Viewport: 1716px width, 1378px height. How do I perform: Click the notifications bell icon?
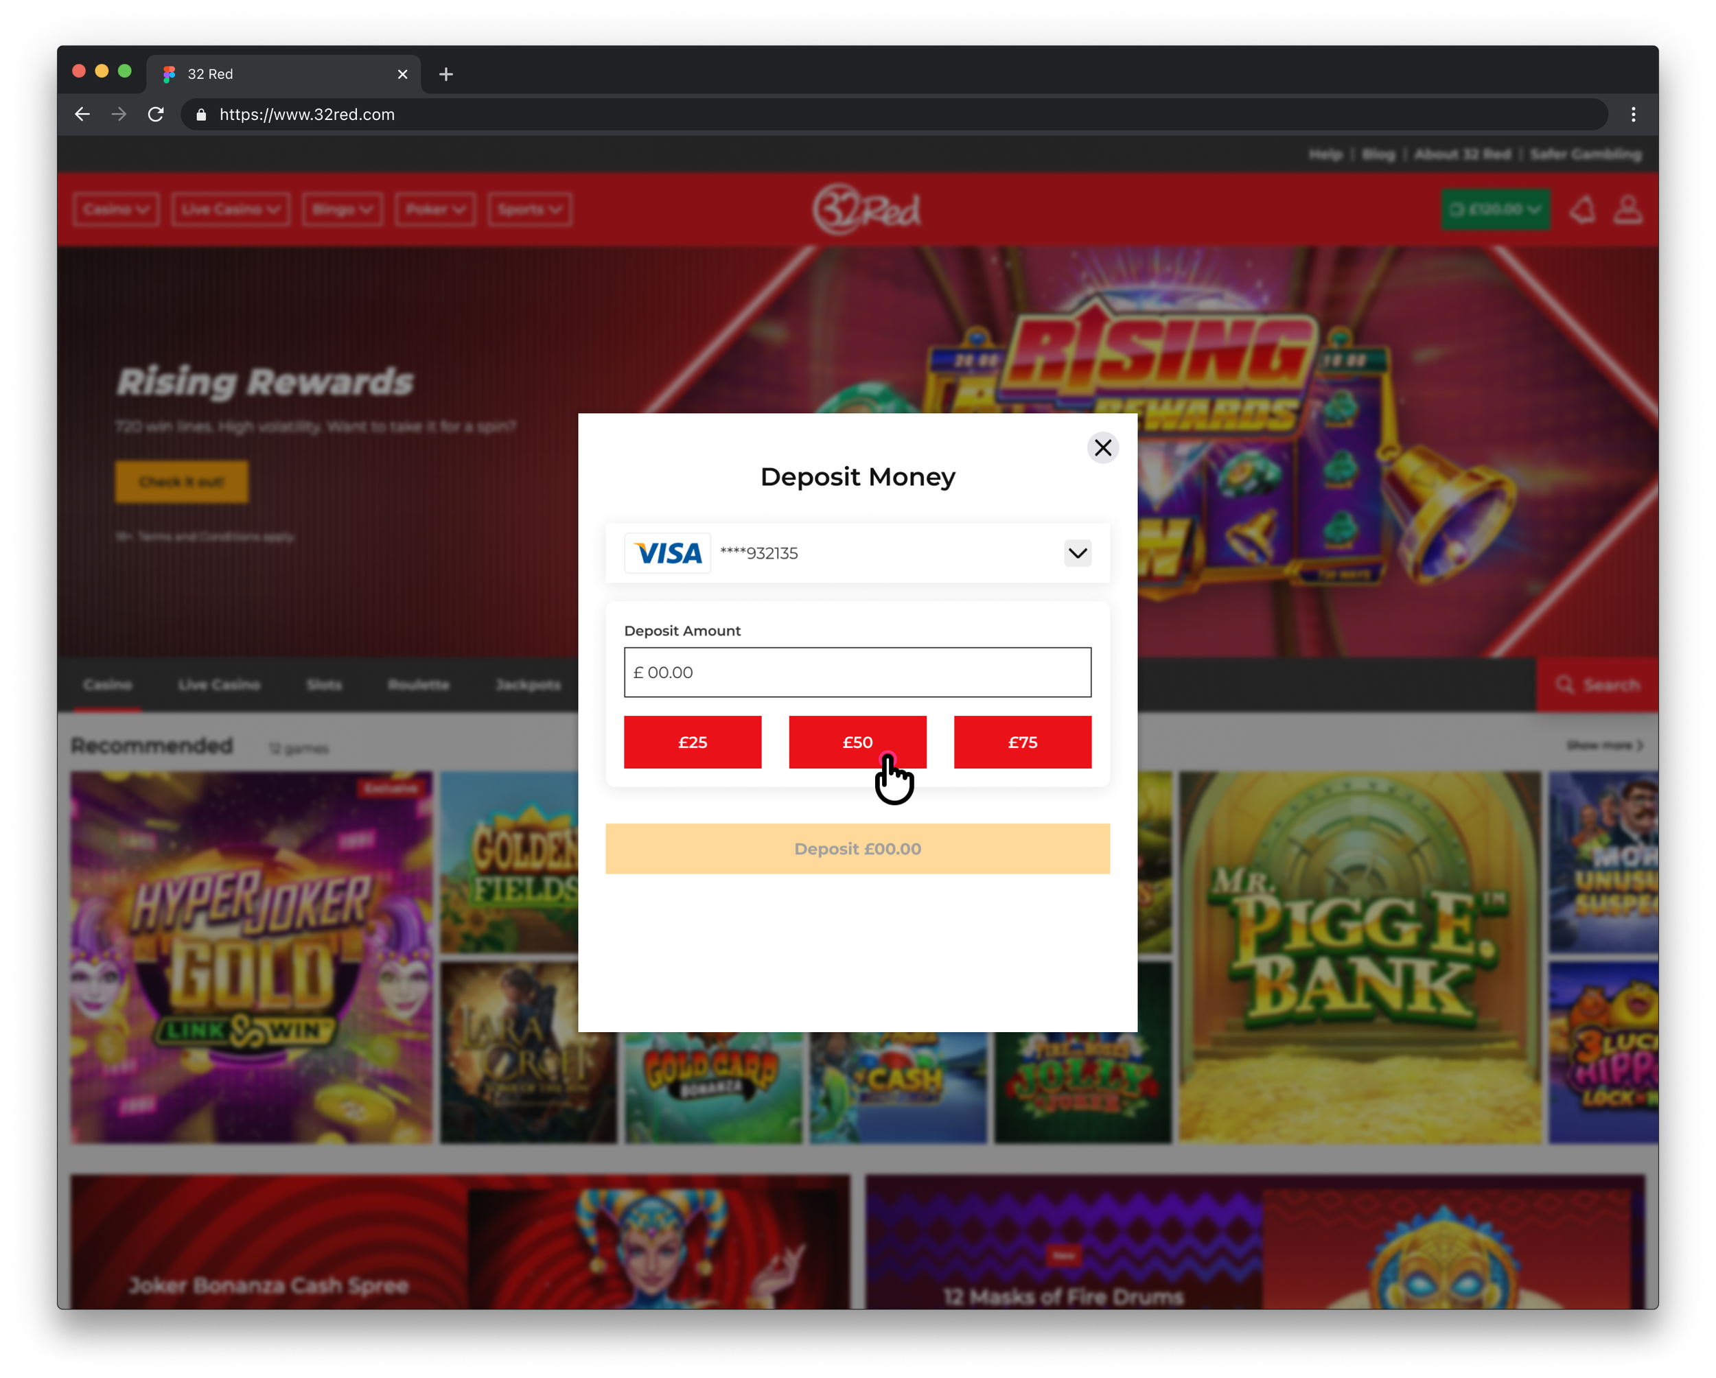coord(1582,210)
